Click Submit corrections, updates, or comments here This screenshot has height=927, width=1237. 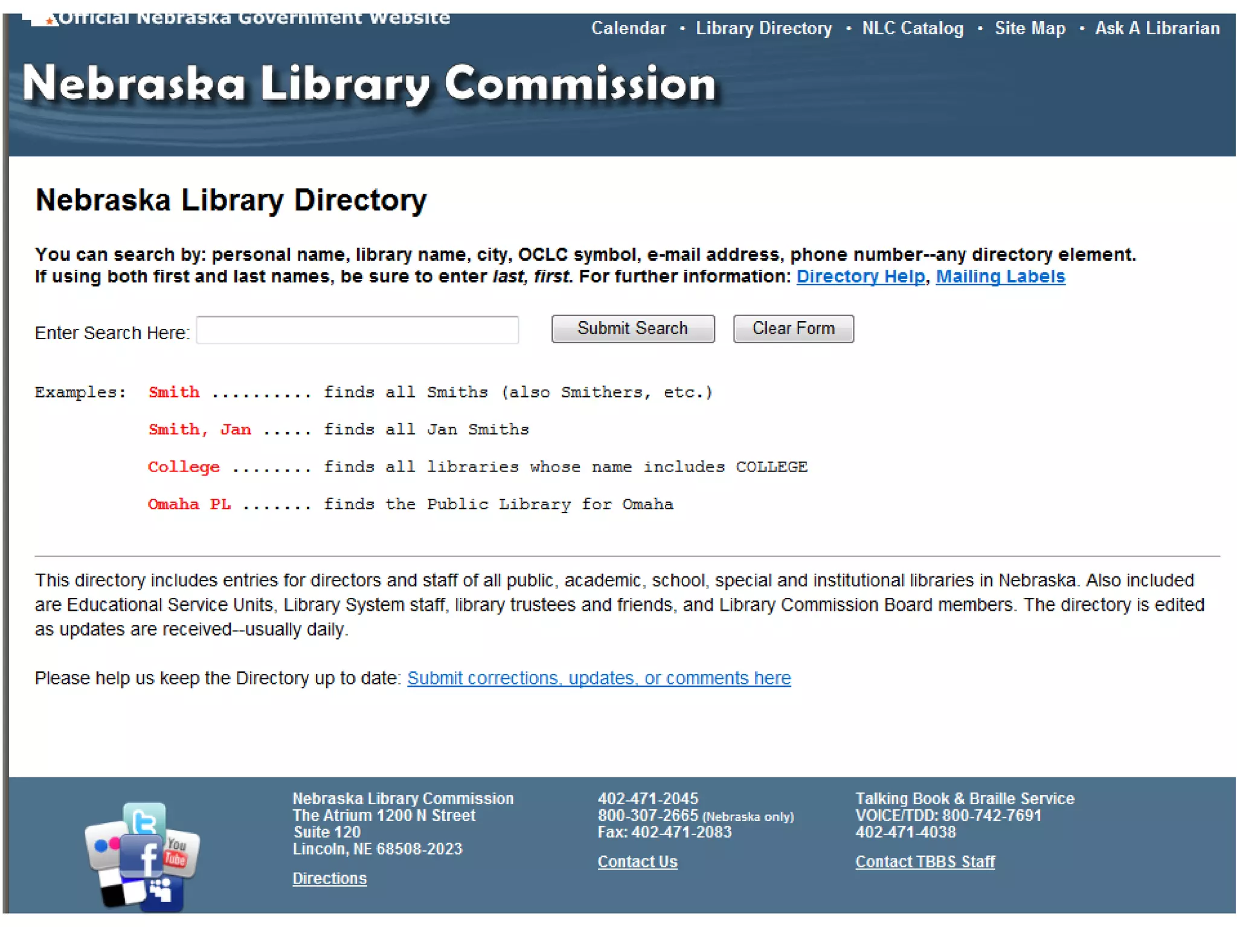pos(599,678)
